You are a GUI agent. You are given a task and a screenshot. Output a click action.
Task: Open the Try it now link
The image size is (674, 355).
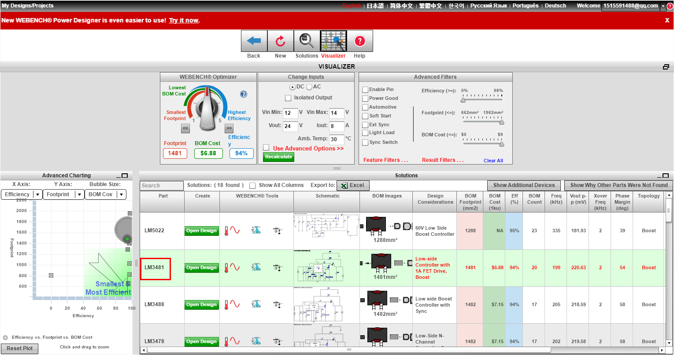click(184, 20)
